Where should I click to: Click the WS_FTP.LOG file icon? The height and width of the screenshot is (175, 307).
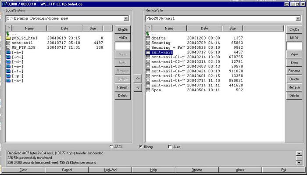point(8,47)
